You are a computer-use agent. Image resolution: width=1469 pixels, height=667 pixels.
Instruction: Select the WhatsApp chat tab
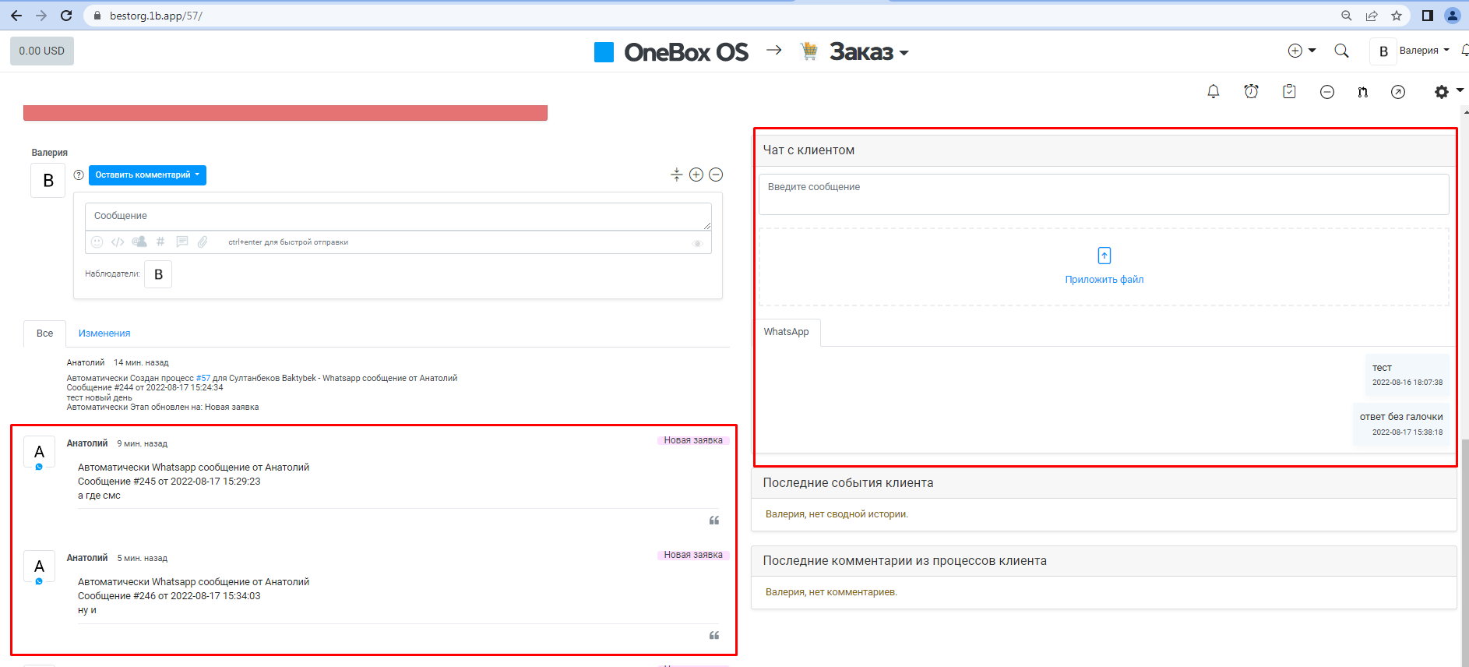click(786, 332)
